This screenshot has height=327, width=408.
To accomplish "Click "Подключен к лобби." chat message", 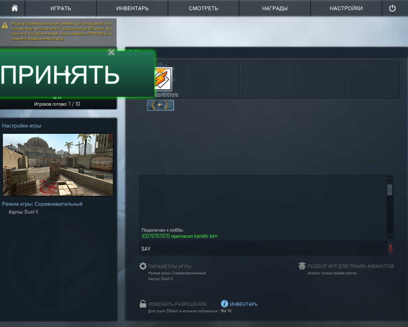I will tap(163, 230).
